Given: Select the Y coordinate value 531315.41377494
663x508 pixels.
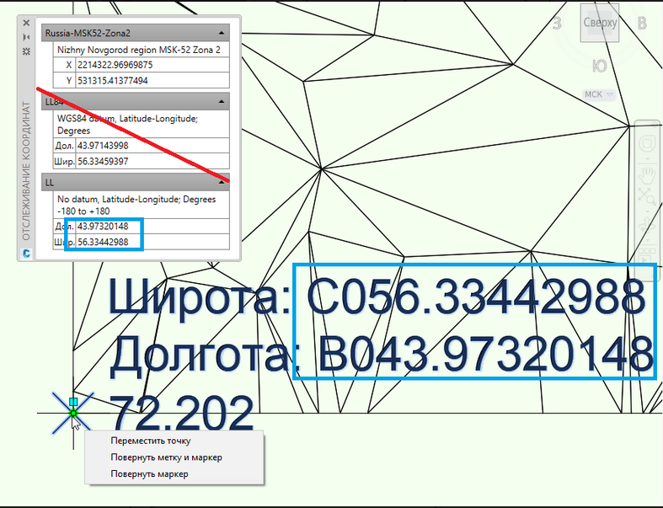Looking at the screenshot, I should (152, 81).
